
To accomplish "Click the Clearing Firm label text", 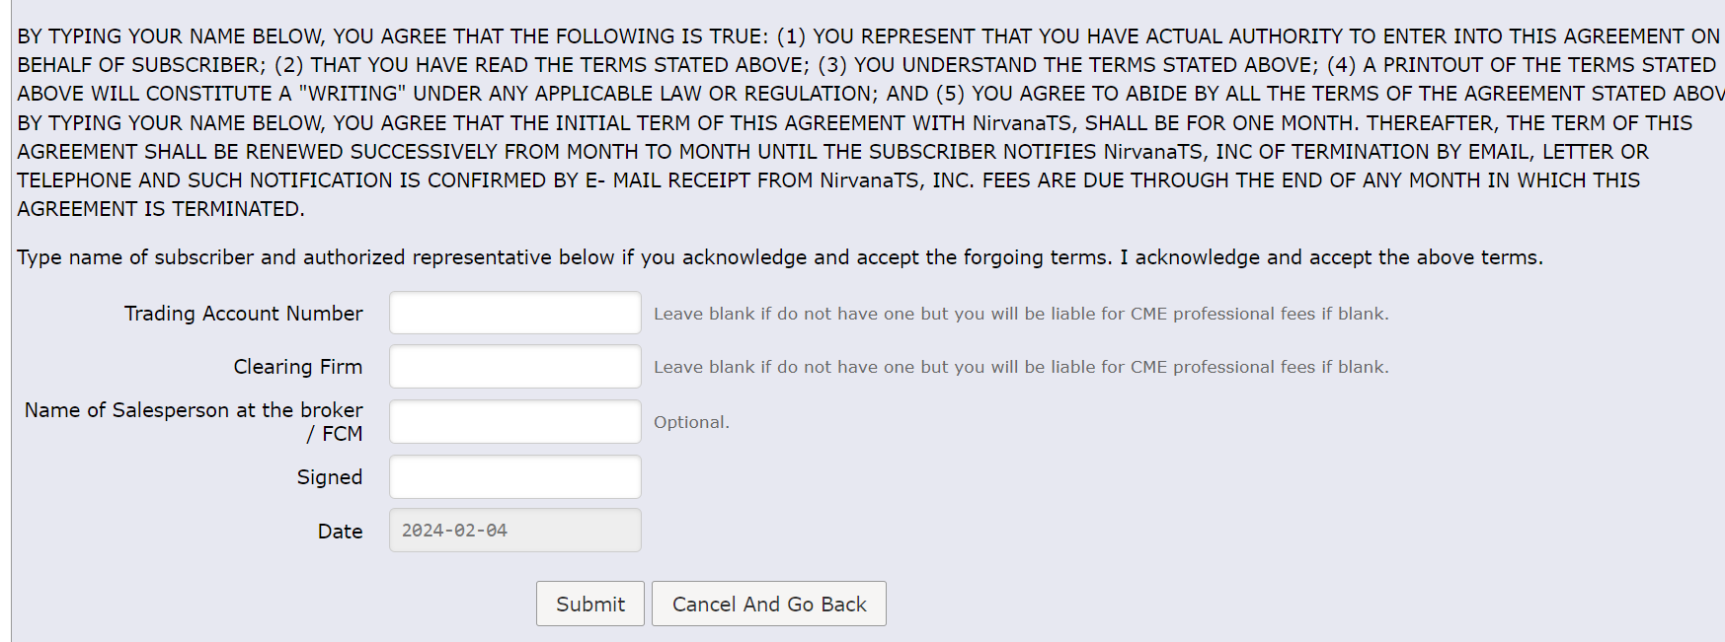I will (x=297, y=367).
